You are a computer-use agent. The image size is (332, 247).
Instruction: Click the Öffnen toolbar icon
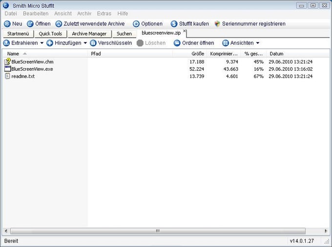coord(30,24)
